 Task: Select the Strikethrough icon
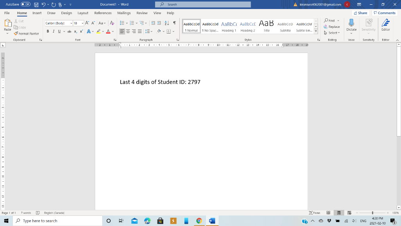pos(69,31)
